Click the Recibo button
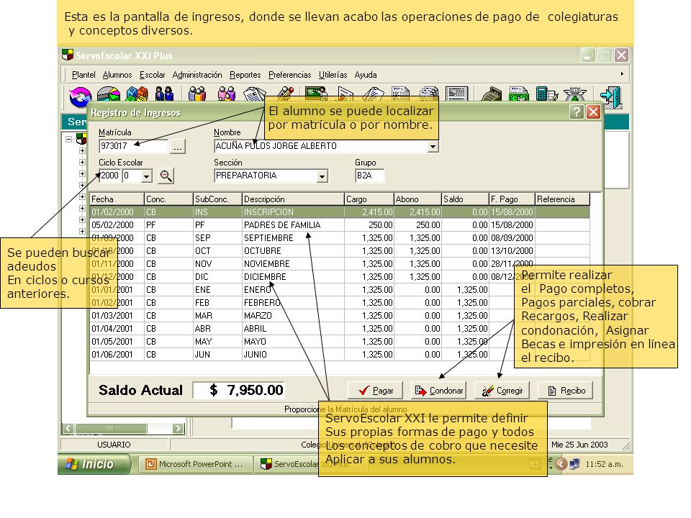This screenshot has width=691, height=518. click(x=566, y=390)
